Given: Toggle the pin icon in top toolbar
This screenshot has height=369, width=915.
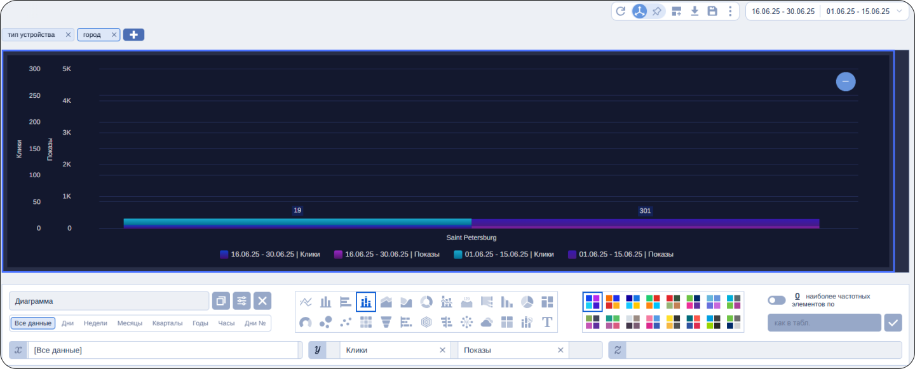Looking at the screenshot, I should click(x=657, y=11).
